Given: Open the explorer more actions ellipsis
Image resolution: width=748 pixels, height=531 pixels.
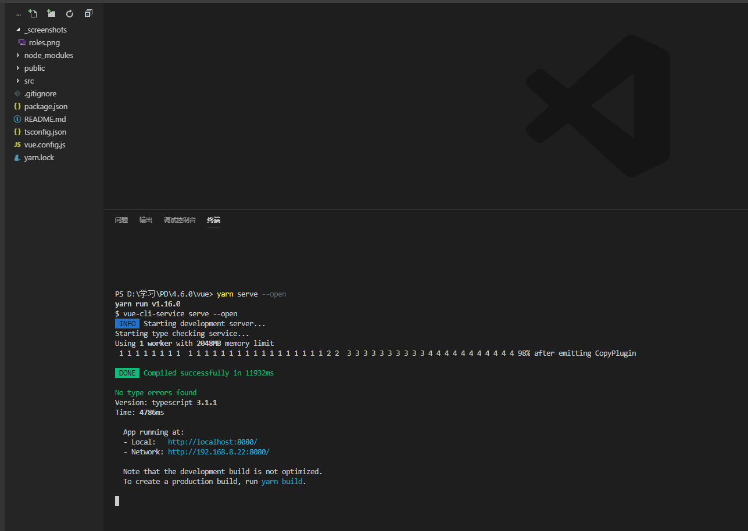Looking at the screenshot, I should (19, 15).
